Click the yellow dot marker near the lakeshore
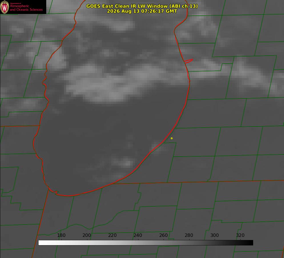This screenshot has height=258, width=284. click(172, 138)
